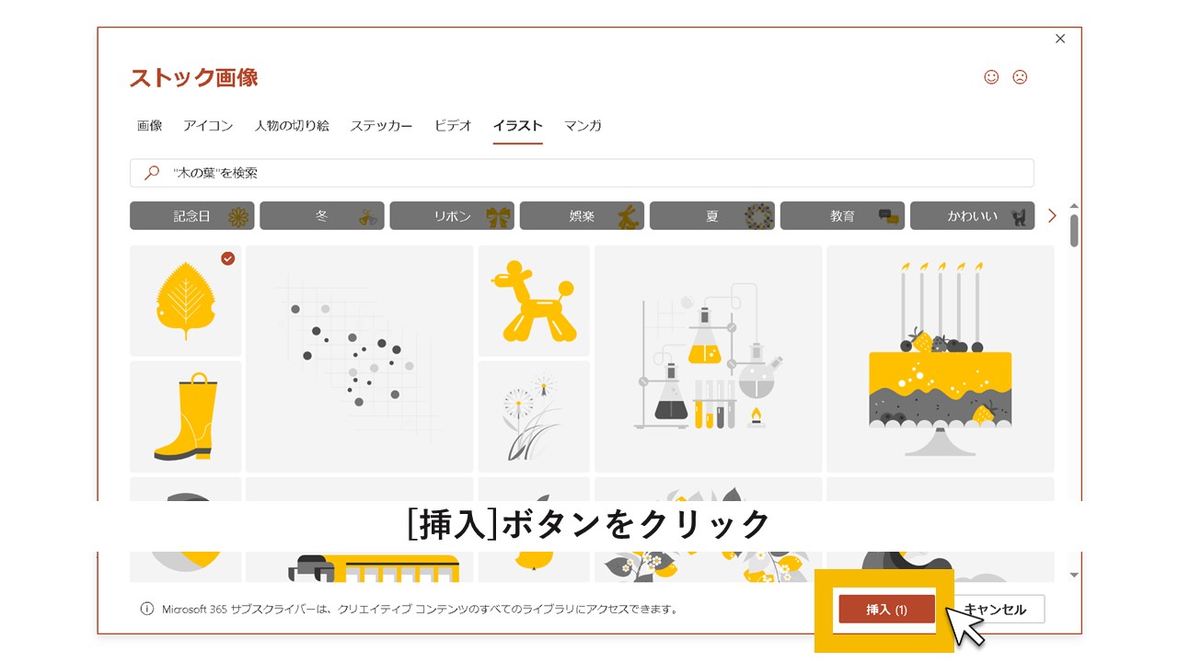The image size is (1178, 662).
Task: Click the smiley face feedback icon
Action: pyautogui.click(x=990, y=77)
